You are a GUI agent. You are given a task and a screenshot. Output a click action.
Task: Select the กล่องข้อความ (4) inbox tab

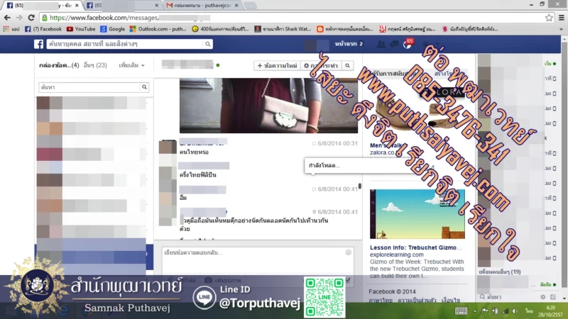tap(59, 65)
